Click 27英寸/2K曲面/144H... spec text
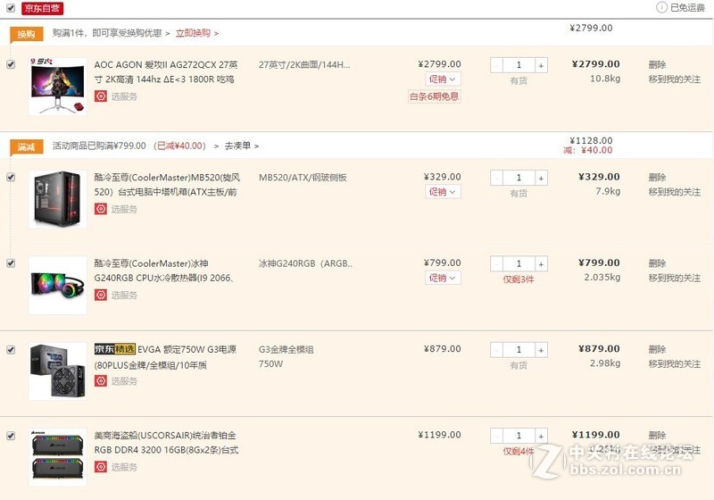 click(304, 64)
